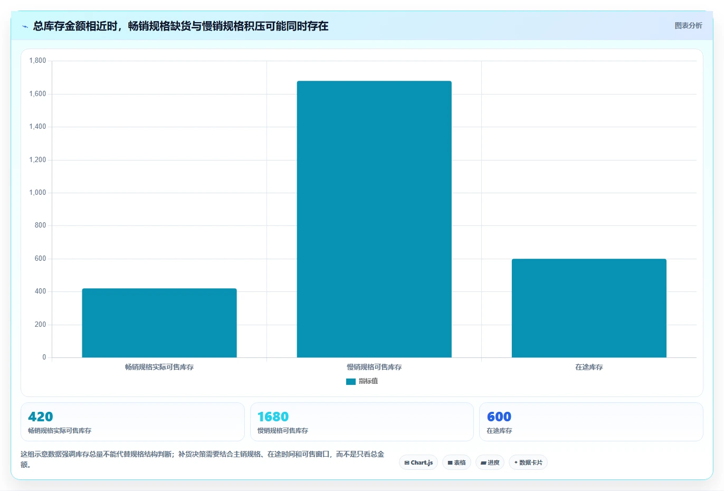724x491 pixels.
Task: Click the 在途库存 x-axis label
Action: [x=589, y=367]
